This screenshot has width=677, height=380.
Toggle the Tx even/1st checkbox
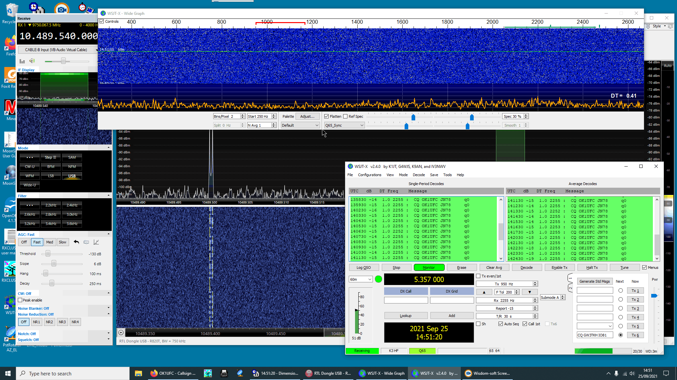pos(478,276)
